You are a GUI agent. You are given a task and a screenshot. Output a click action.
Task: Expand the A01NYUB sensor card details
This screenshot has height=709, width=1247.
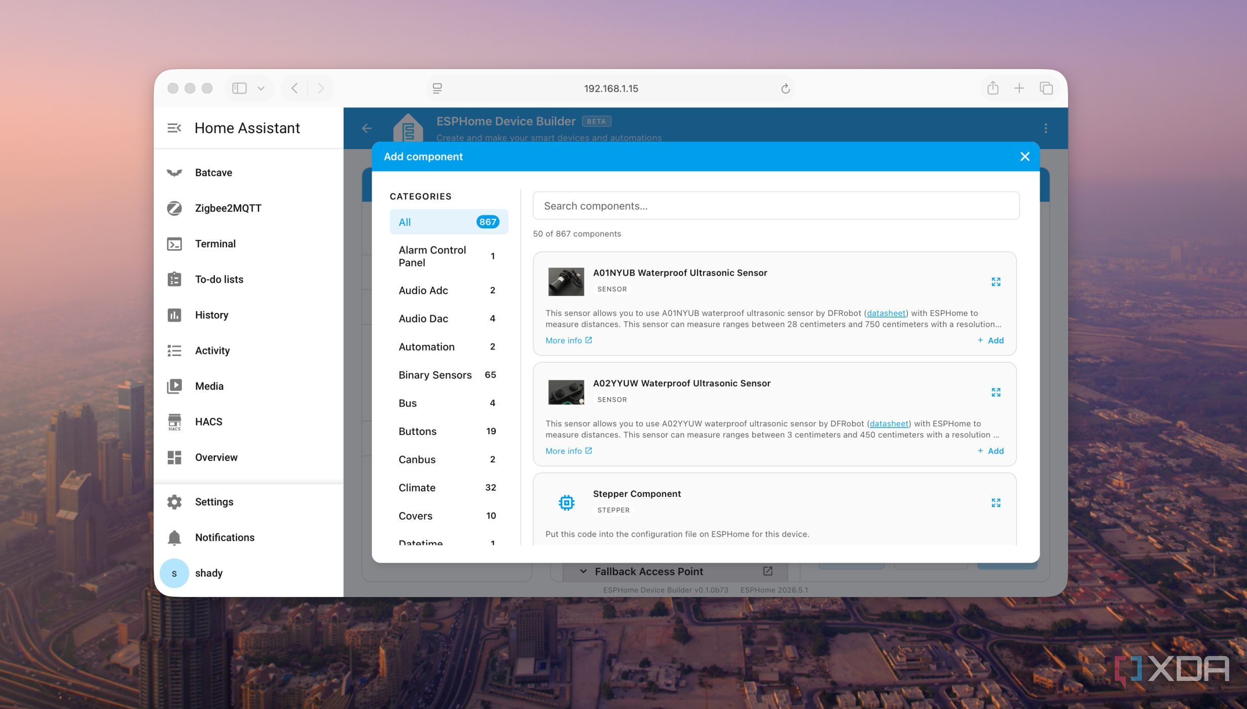[x=996, y=282]
